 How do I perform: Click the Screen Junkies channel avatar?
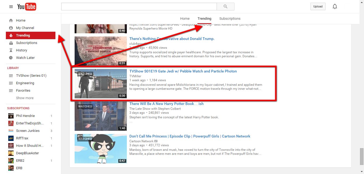point(11,131)
